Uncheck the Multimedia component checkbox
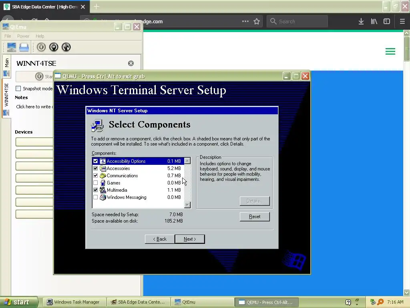The width and height of the screenshot is (410, 308). (x=95, y=190)
